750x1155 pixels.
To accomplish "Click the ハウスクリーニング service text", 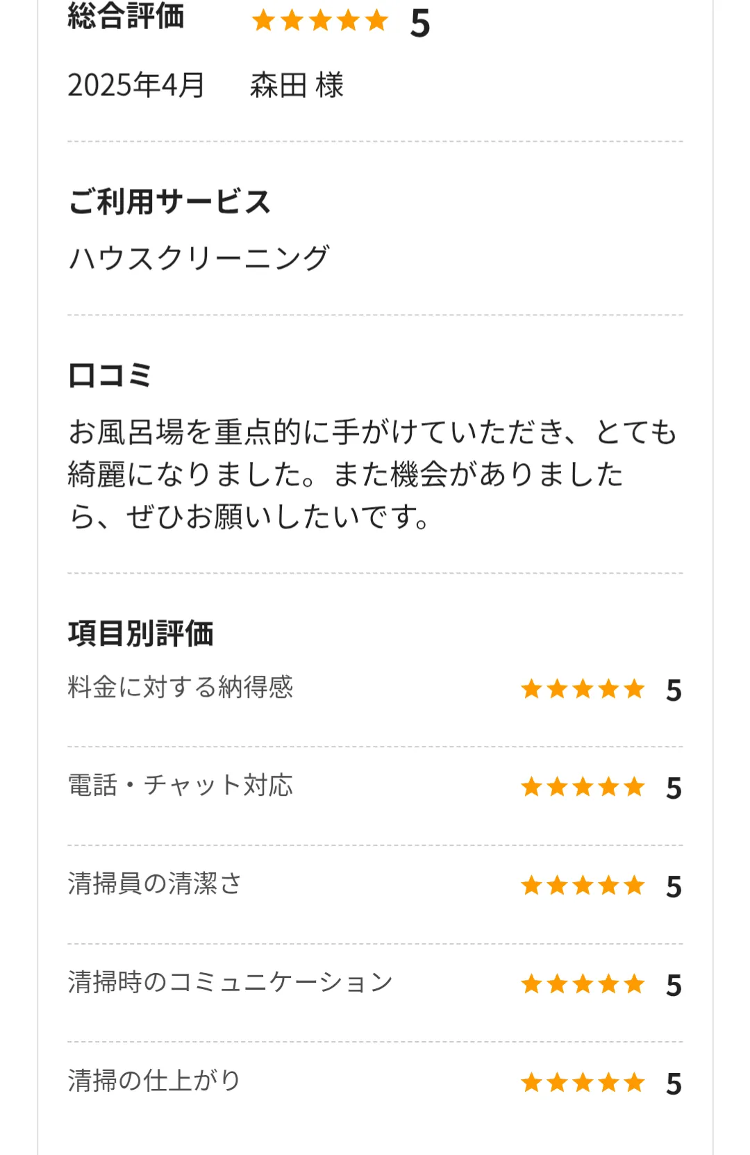I will [199, 258].
